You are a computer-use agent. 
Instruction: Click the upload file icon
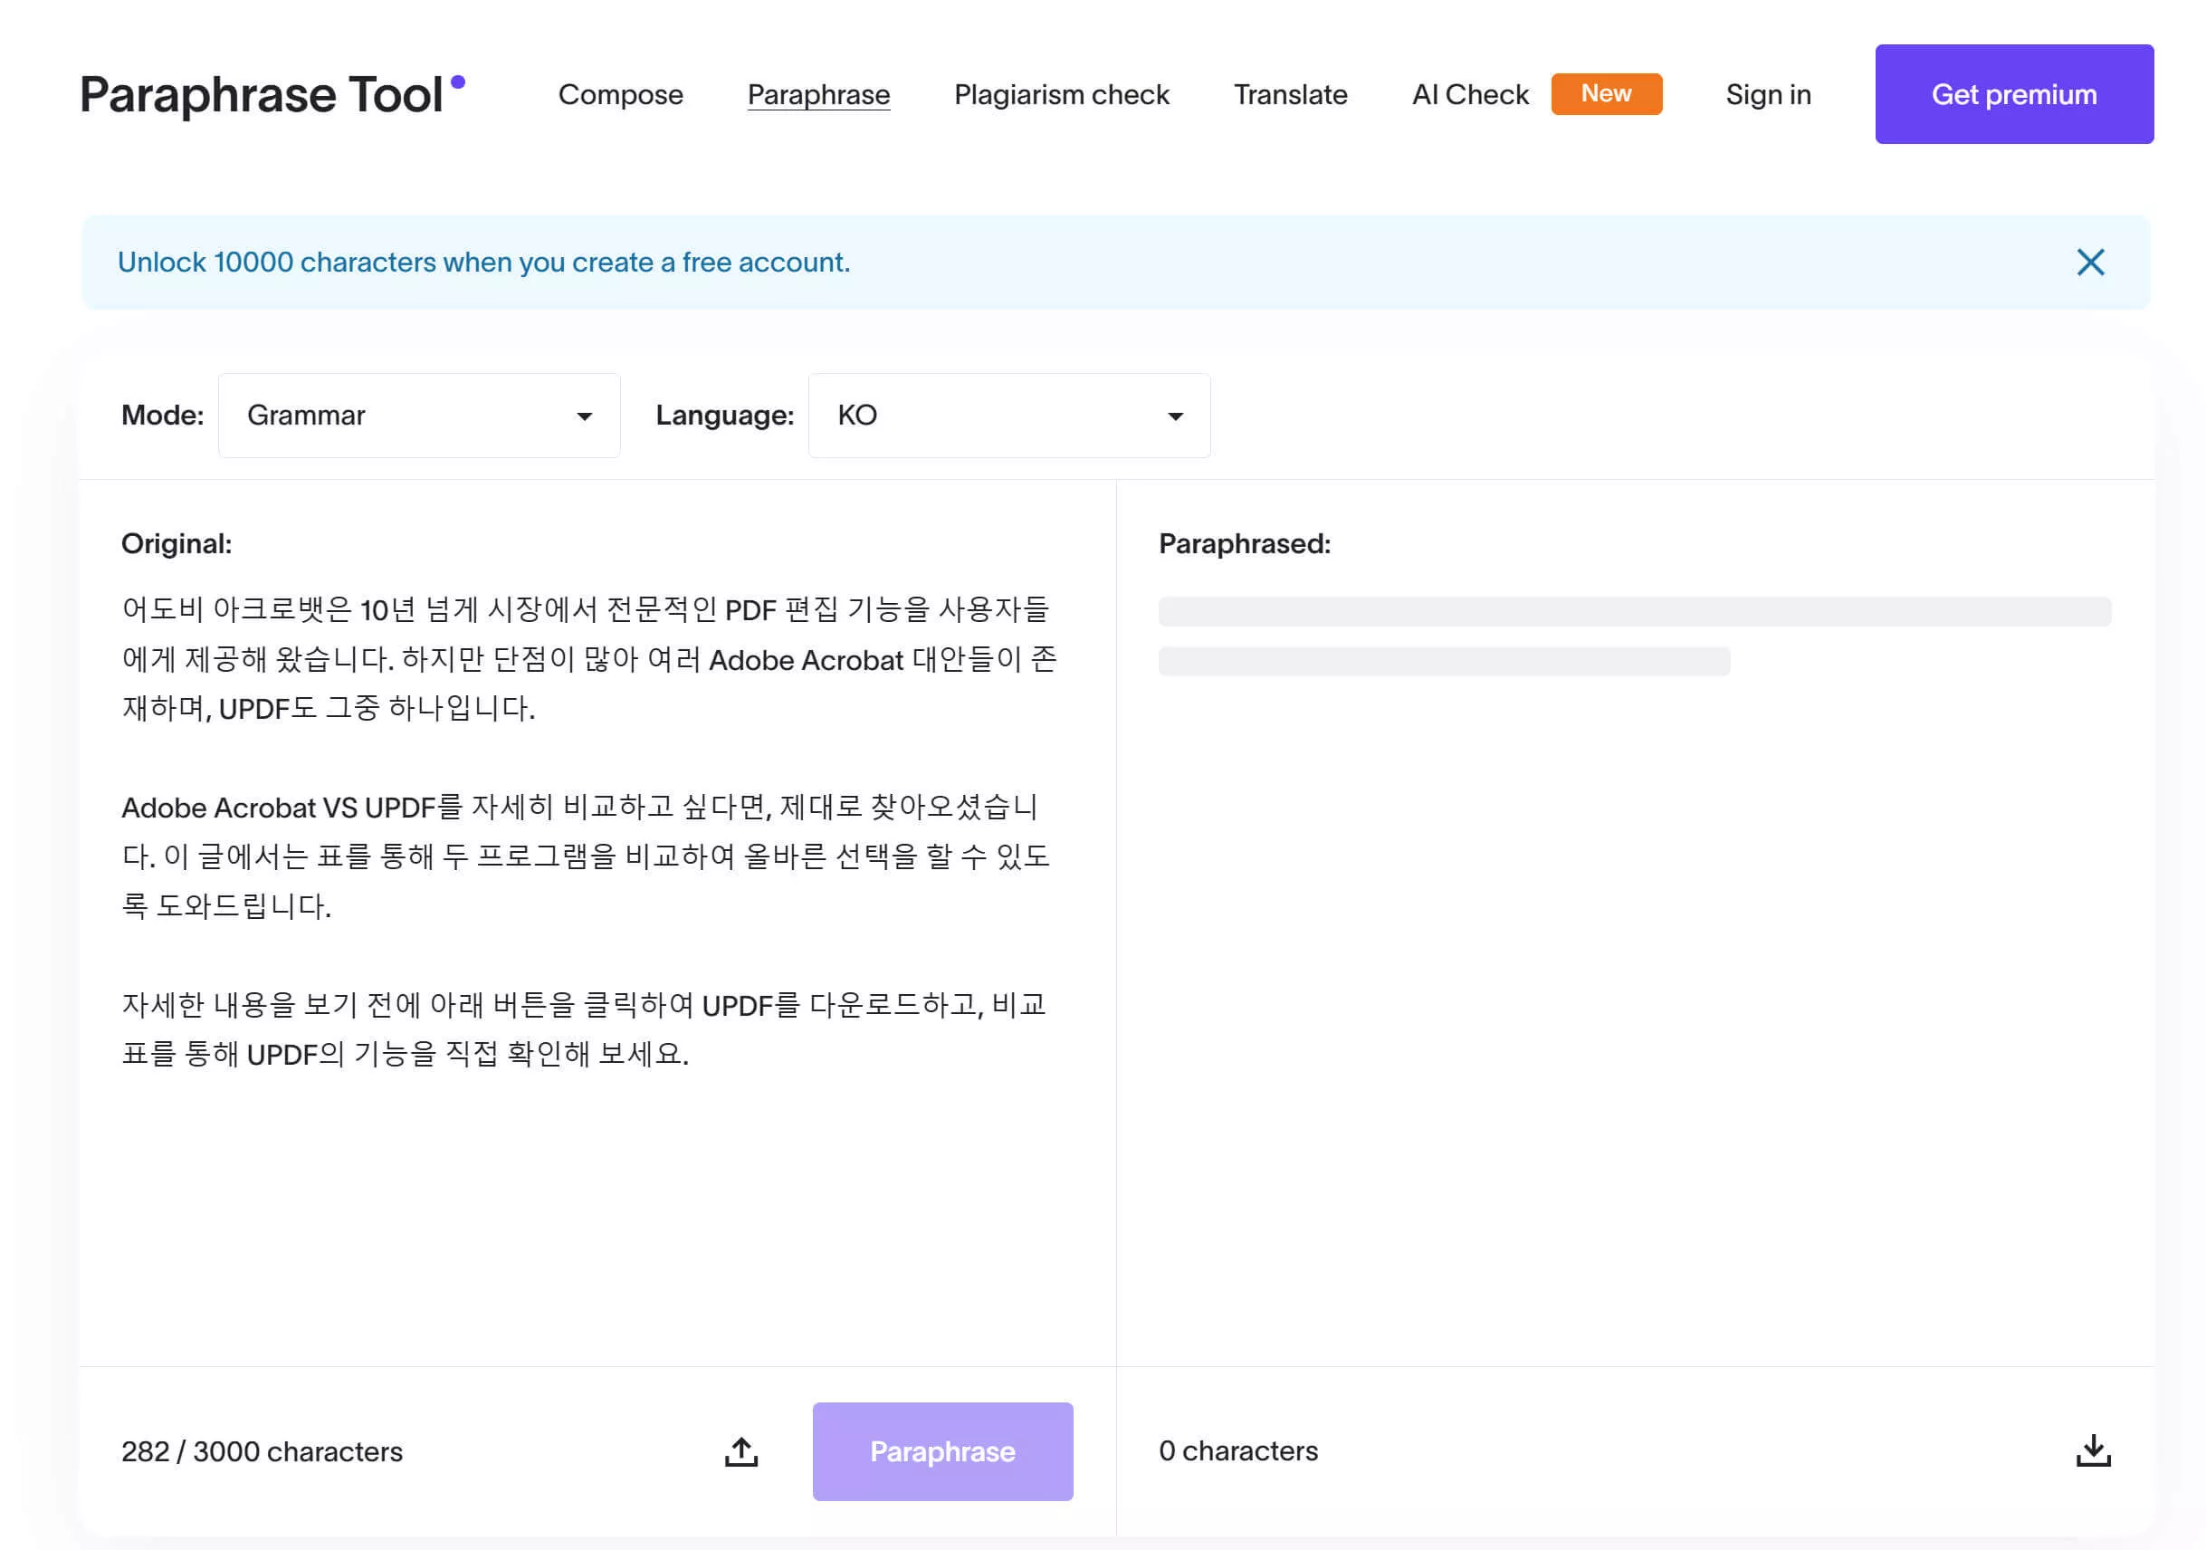(x=740, y=1451)
